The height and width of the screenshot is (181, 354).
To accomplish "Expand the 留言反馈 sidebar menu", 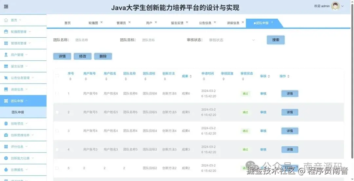I will pyautogui.click(x=27, y=66).
